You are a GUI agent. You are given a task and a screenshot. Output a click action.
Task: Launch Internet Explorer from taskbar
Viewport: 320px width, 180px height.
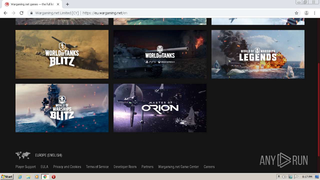[20, 177]
